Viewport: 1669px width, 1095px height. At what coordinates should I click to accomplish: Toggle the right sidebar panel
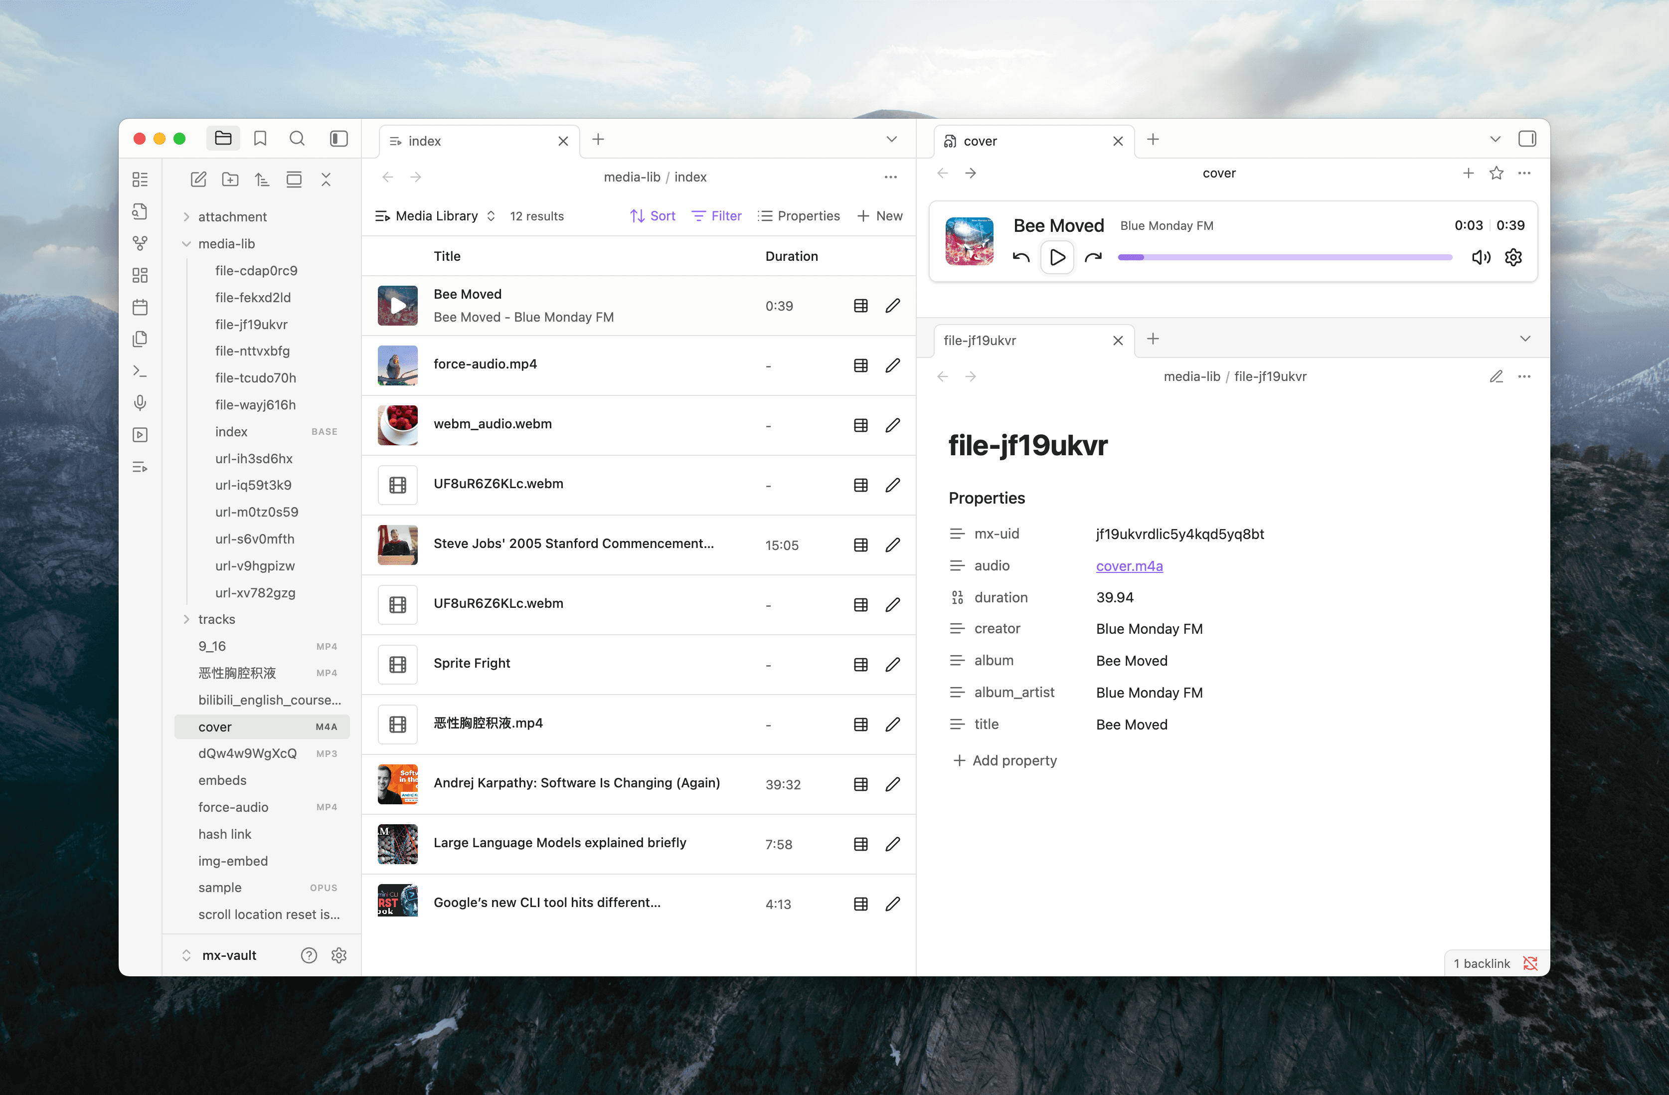click(x=1526, y=139)
